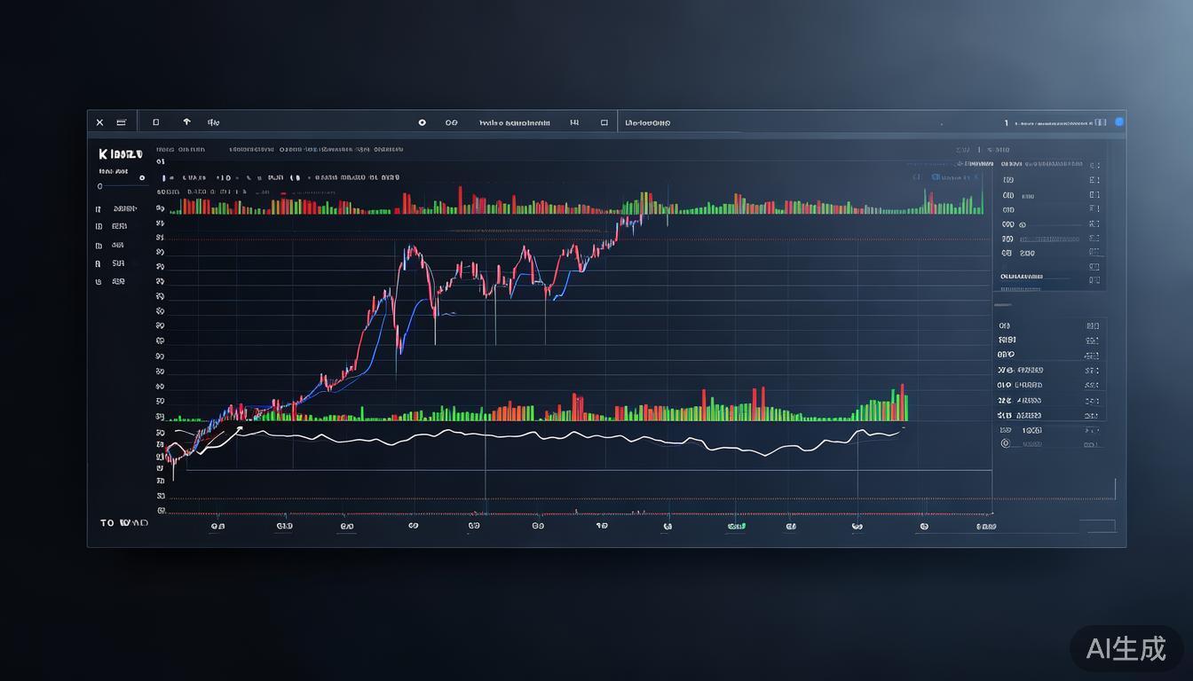Toggle the checkbox on the third right panel row
This screenshot has width=1193, height=681.
point(1094,195)
